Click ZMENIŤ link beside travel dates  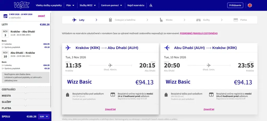click(x=41, y=16)
